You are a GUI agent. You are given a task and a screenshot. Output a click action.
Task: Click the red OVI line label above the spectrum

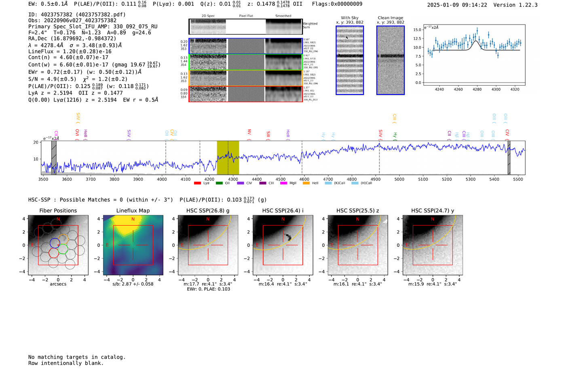pos(77,134)
